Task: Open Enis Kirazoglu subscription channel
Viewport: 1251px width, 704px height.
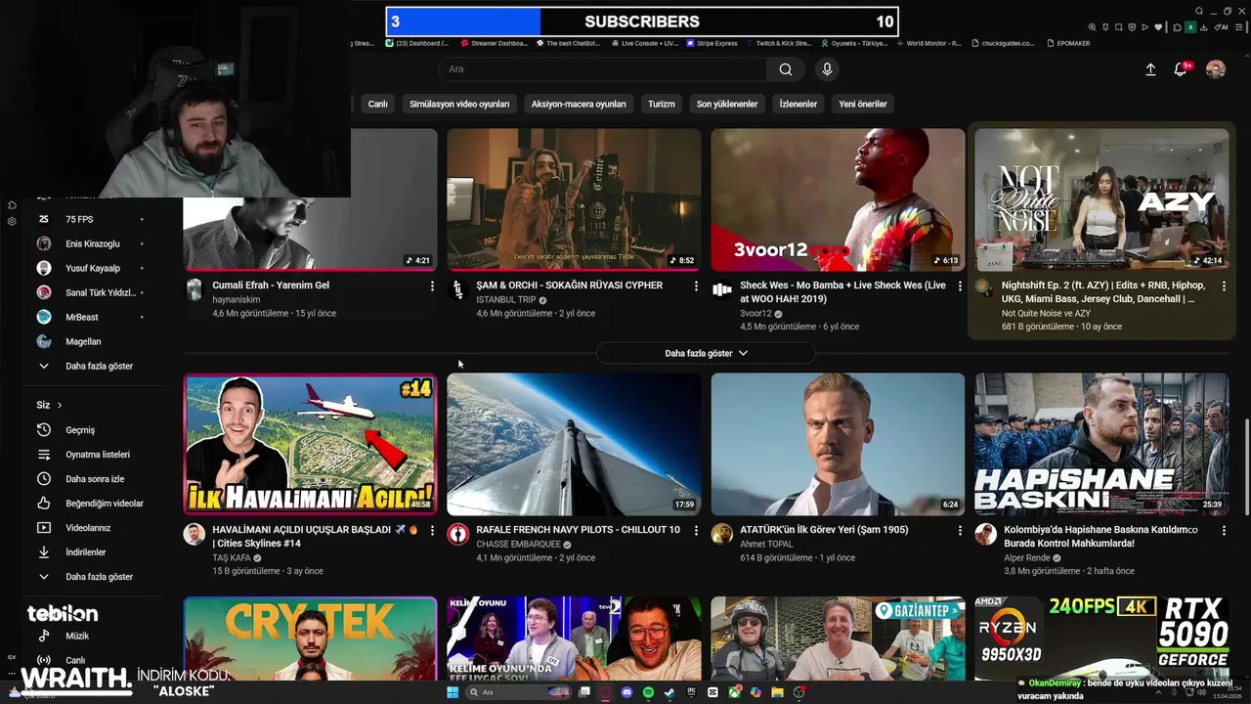Action: [x=93, y=243]
